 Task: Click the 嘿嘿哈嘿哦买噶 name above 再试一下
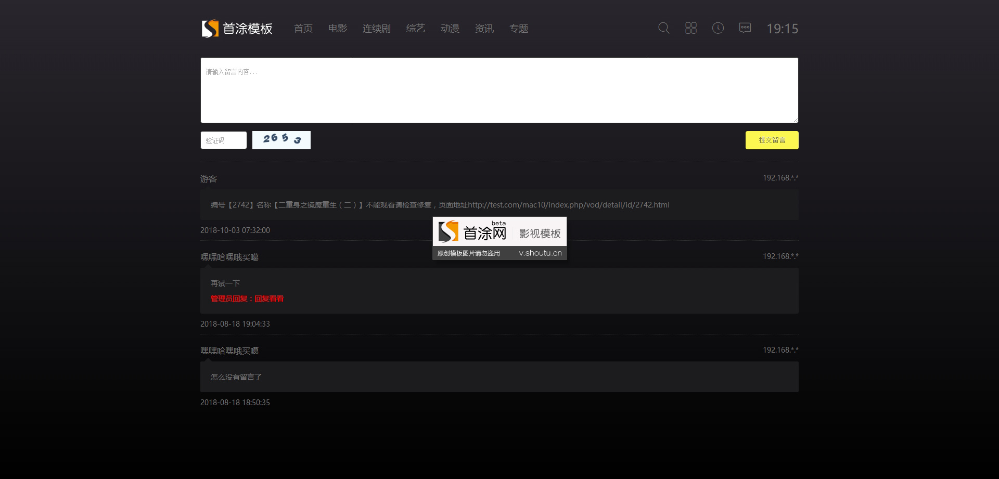[x=229, y=257]
